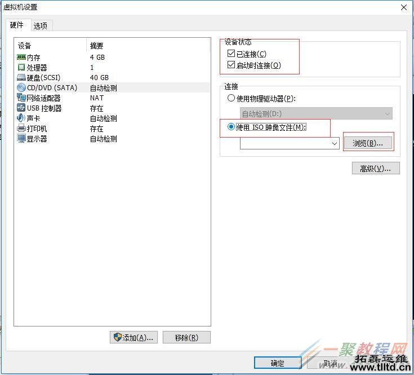Click the 取消 cancel button
Image resolution: width=414 pixels, height=375 pixels.
(330, 363)
